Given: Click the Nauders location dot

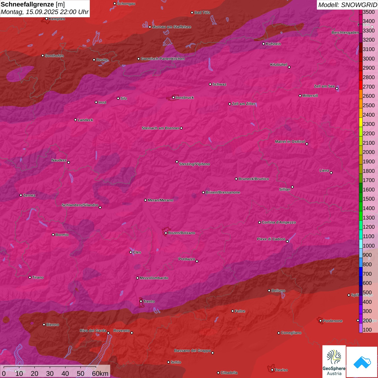Looking at the screenshot, I should (69, 163).
